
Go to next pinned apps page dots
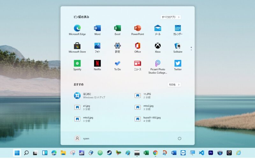click(191, 48)
